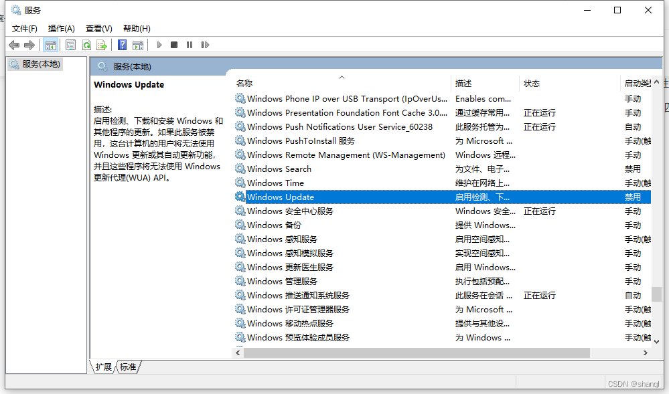
Task: Select Windows Presentation Foundation Font Cache service
Action: 347,112
